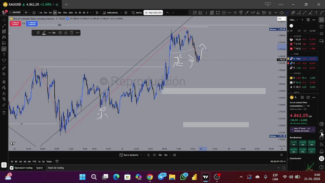Click the blue COMPRAR buy button
This screenshot has height=183, width=325.
pos(32,23)
